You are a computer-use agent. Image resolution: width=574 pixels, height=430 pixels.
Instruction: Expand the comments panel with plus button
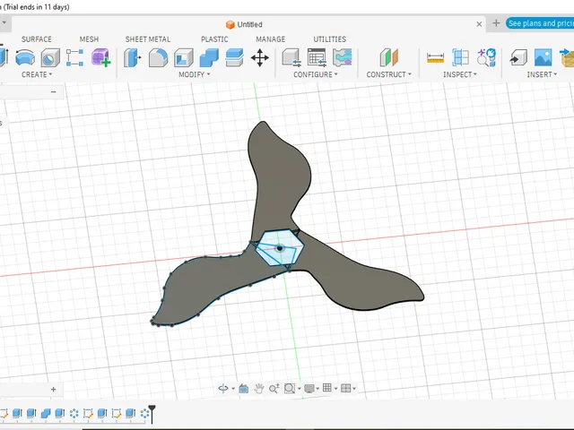(x=54, y=390)
